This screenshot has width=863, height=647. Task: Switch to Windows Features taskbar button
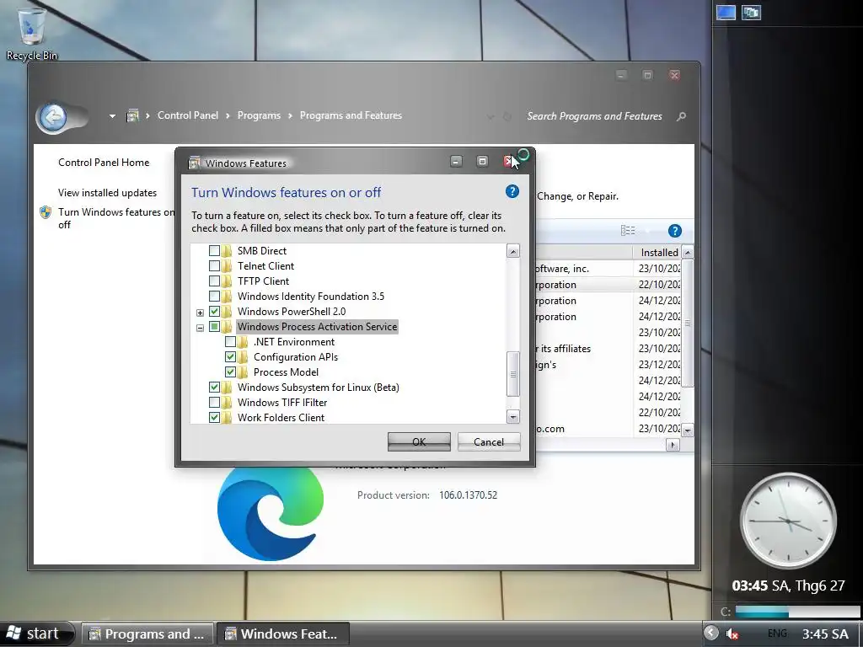pyautogui.click(x=283, y=634)
